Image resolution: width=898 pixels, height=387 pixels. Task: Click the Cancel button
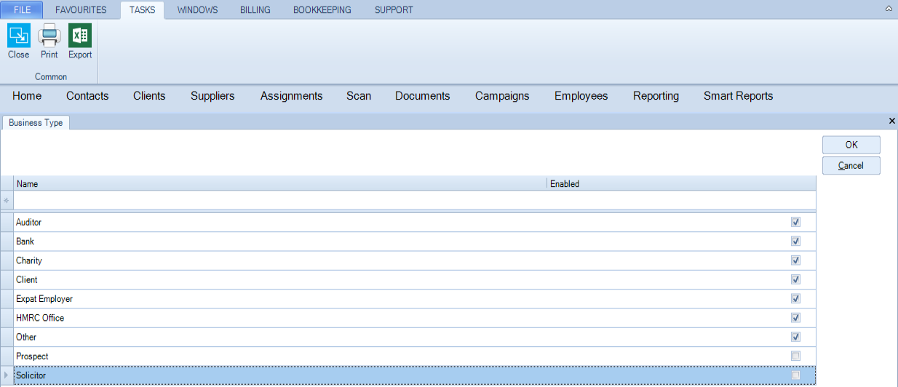[x=851, y=166]
